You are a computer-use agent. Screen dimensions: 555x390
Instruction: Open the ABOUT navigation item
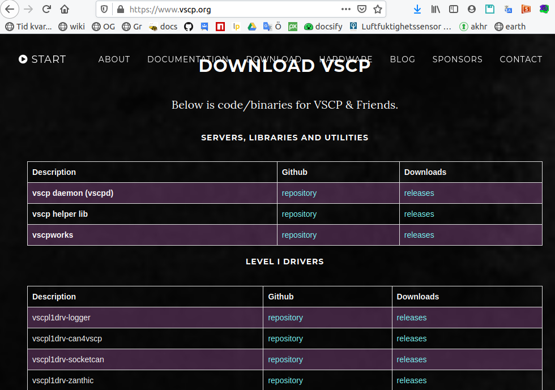[114, 59]
